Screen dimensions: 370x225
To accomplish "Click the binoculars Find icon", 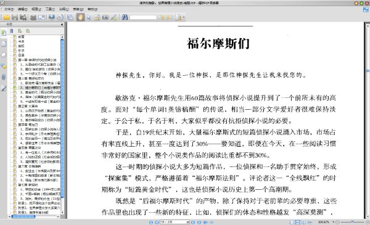I will [x=125, y=17].
